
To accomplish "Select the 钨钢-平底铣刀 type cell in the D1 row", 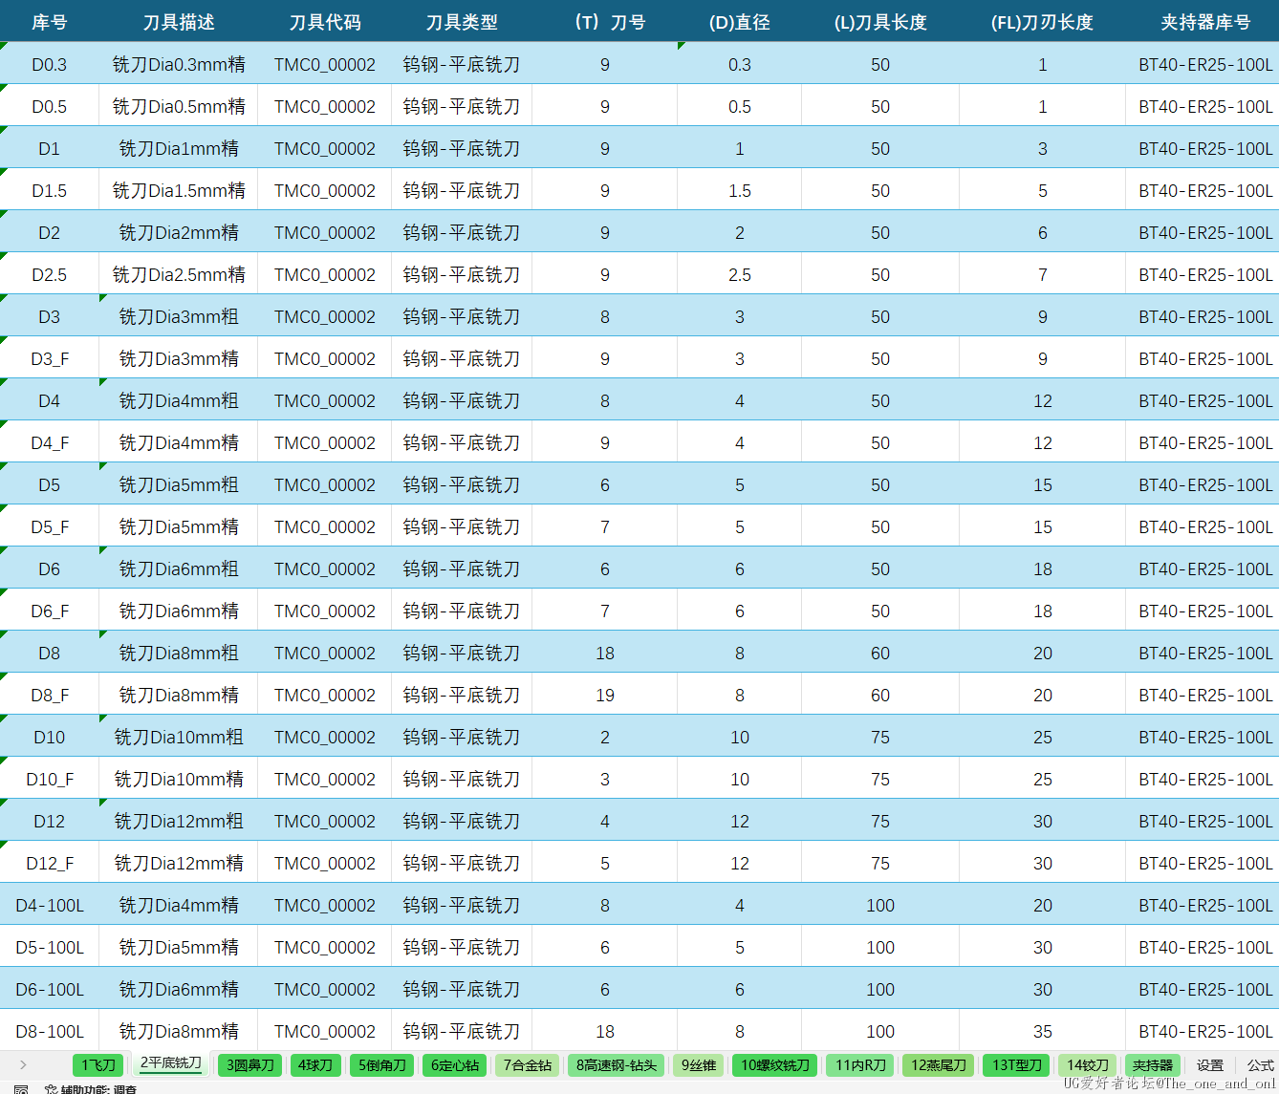I will pyautogui.click(x=462, y=148).
